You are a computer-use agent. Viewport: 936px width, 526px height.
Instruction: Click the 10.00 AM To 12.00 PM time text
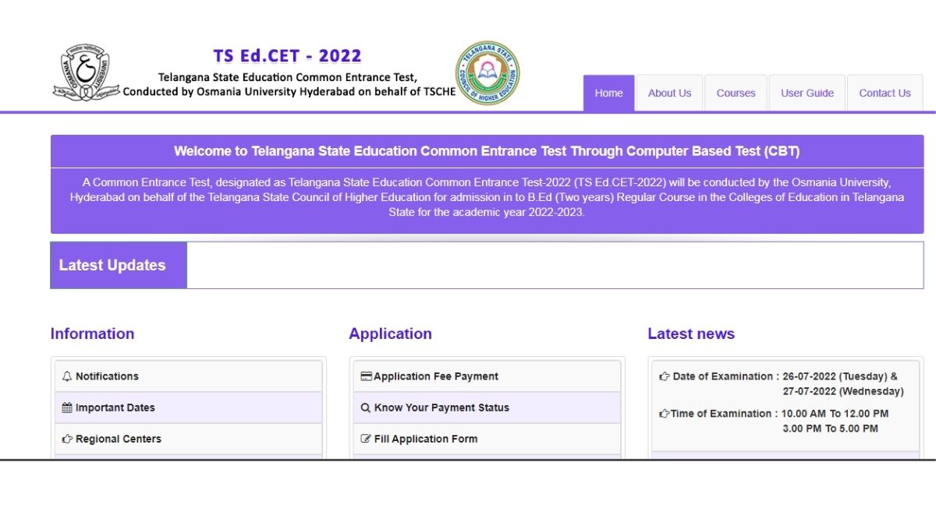(x=835, y=414)
